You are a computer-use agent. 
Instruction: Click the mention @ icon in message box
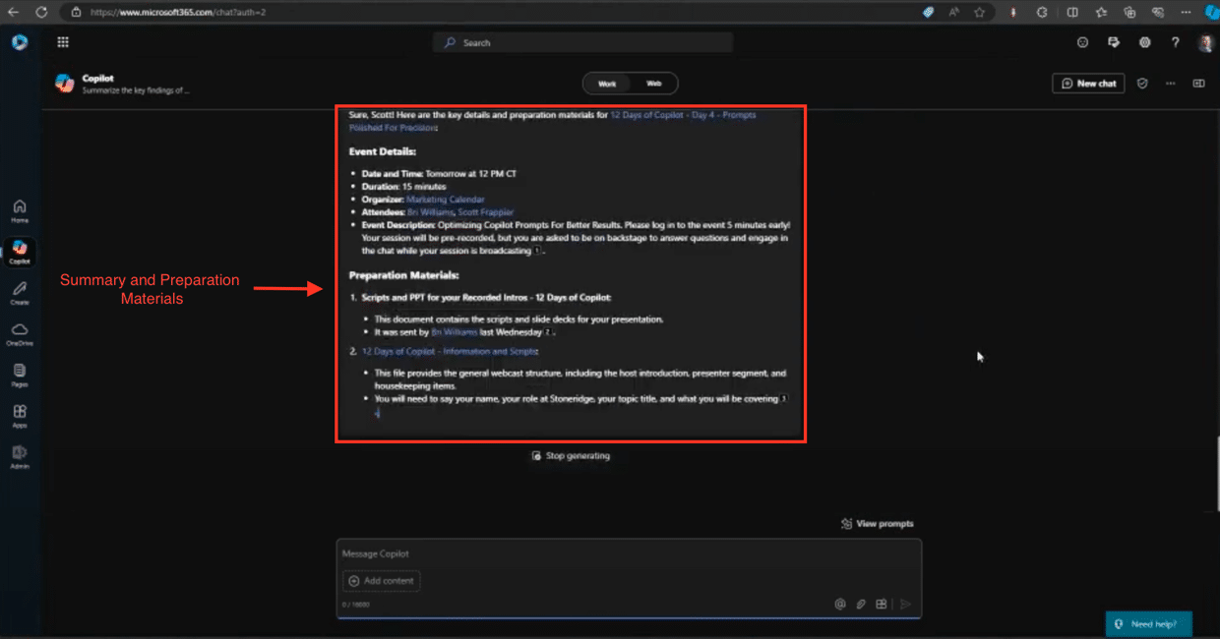click(840, 605)
